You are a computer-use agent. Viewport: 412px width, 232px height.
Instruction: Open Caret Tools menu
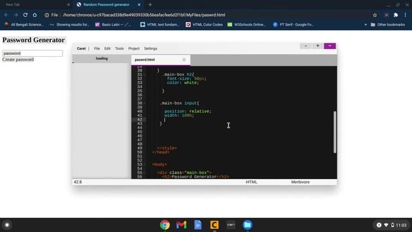[x=119, y=49]
